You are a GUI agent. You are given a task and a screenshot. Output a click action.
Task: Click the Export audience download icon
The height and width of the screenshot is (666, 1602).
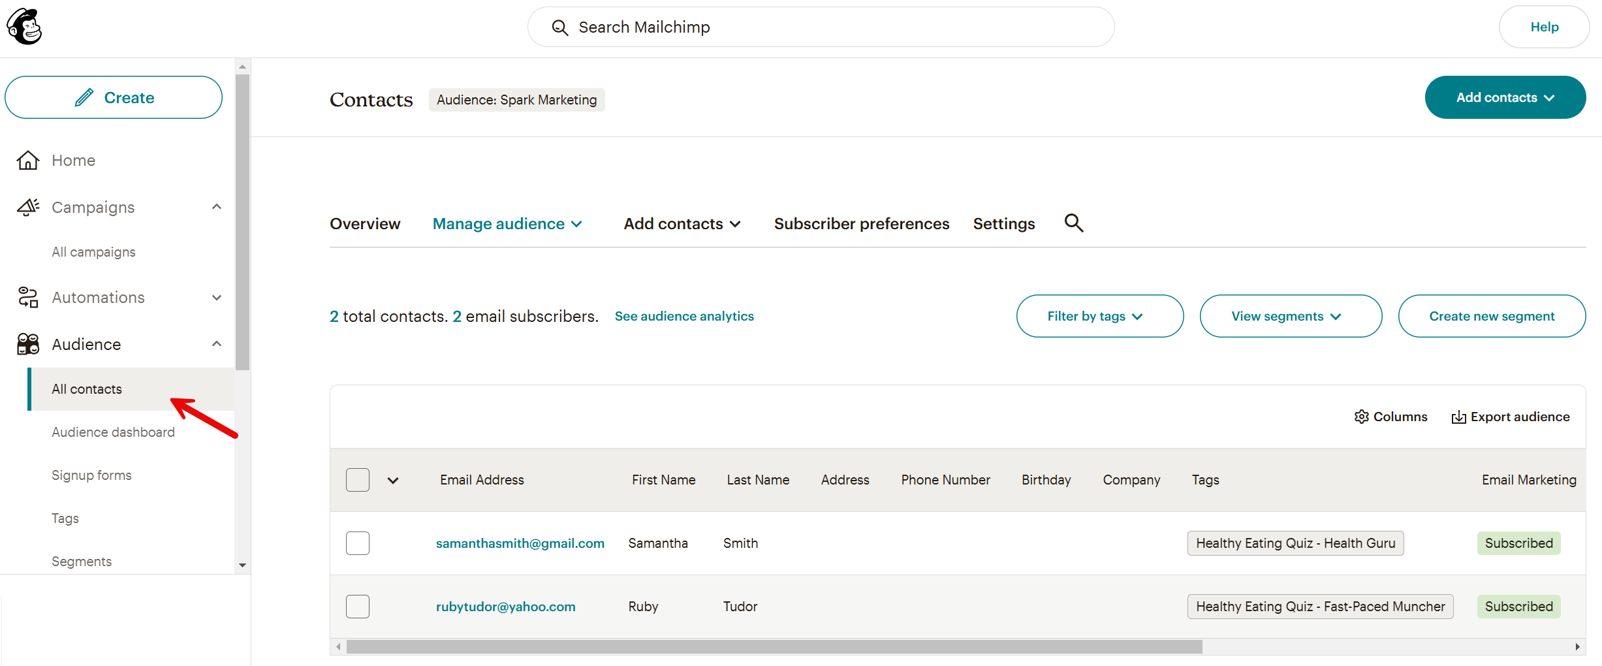pyautogui.click(x=1458, y=417)
